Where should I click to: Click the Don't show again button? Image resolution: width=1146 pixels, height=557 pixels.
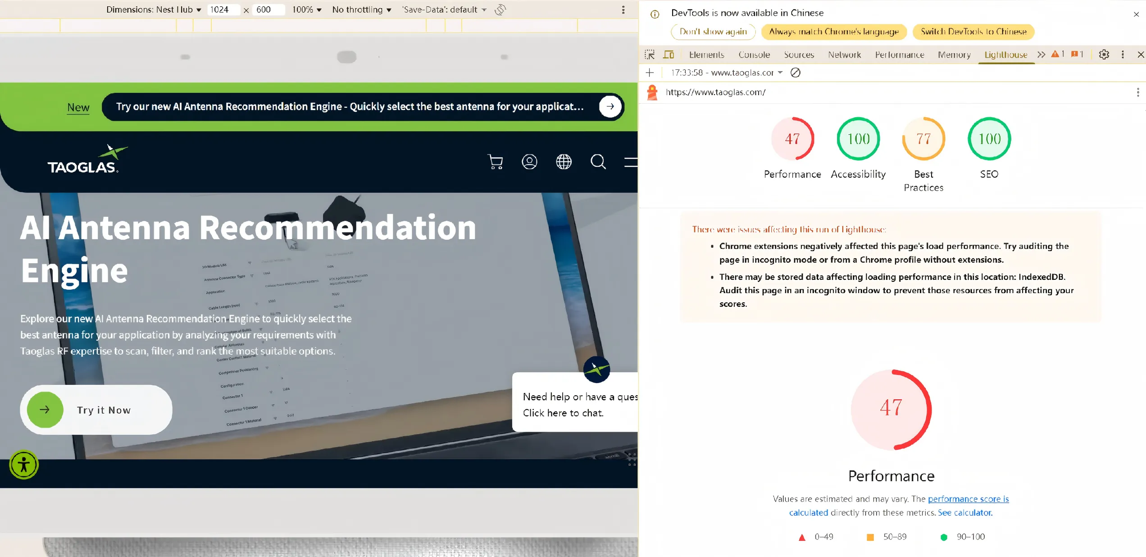[x=713, y=32]
